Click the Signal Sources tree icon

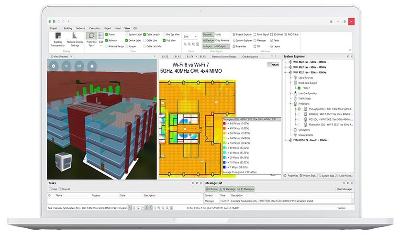[295, 78]
